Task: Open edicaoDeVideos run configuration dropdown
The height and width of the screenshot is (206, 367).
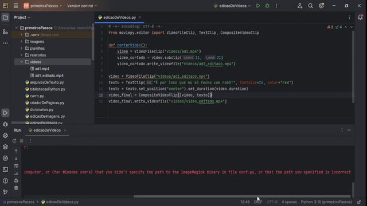Action: [x=232, y=6]
